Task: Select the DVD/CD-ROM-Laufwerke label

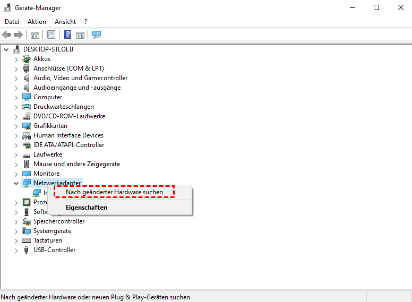Action: point(70,116)
